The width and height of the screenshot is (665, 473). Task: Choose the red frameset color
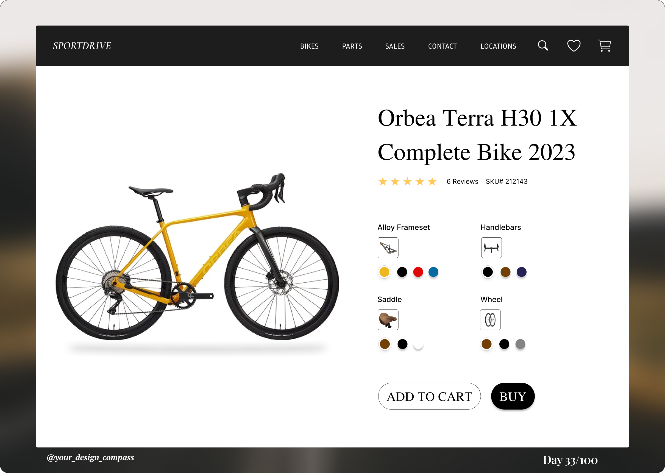(418, 272)
